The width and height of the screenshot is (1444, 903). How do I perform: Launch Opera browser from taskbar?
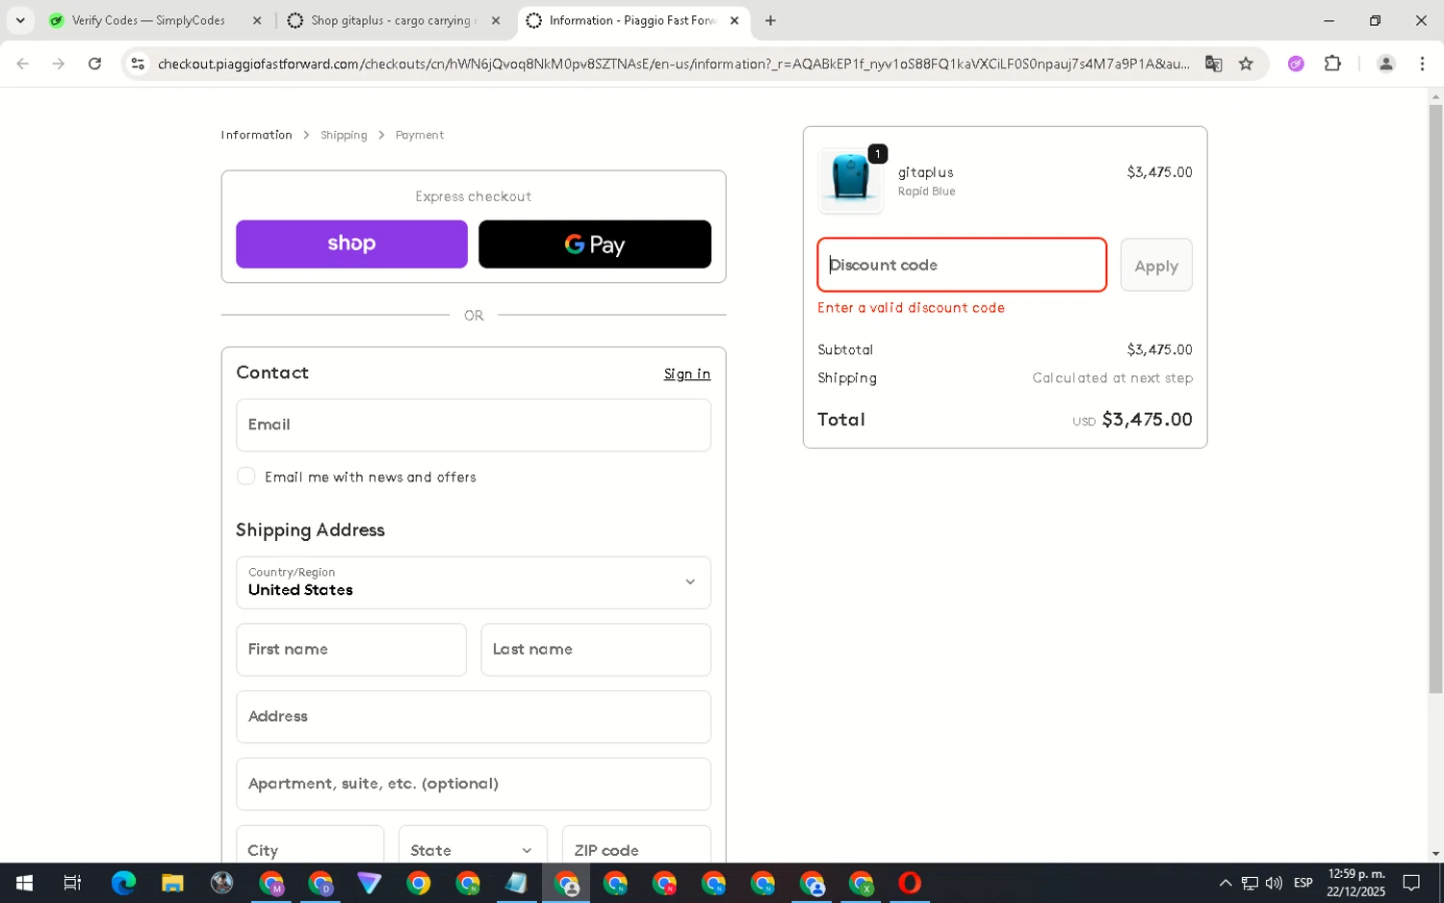point(910,883)
